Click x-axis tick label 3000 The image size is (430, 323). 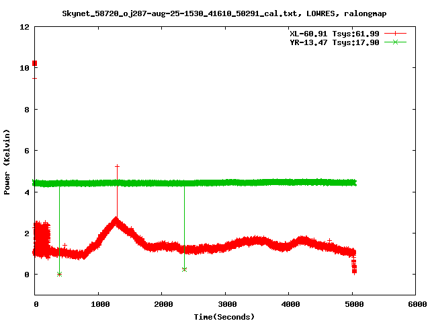227,304
